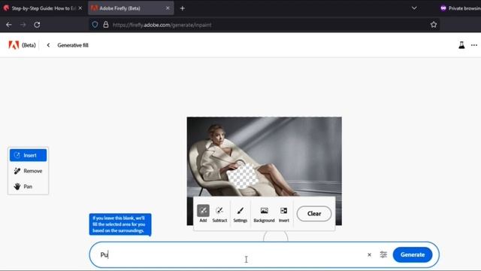Switch to the Adobe Firefly (Beta) tab
Screen dimensions: 481x271
(x=131, y=8)
